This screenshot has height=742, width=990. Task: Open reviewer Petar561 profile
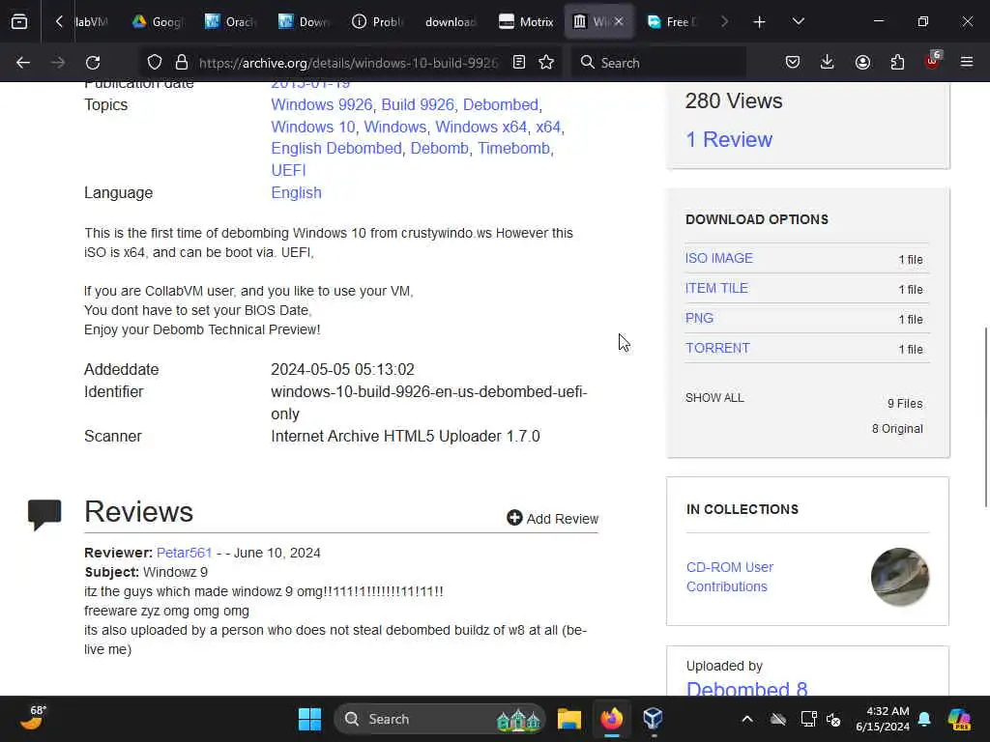tap(184, 553)
